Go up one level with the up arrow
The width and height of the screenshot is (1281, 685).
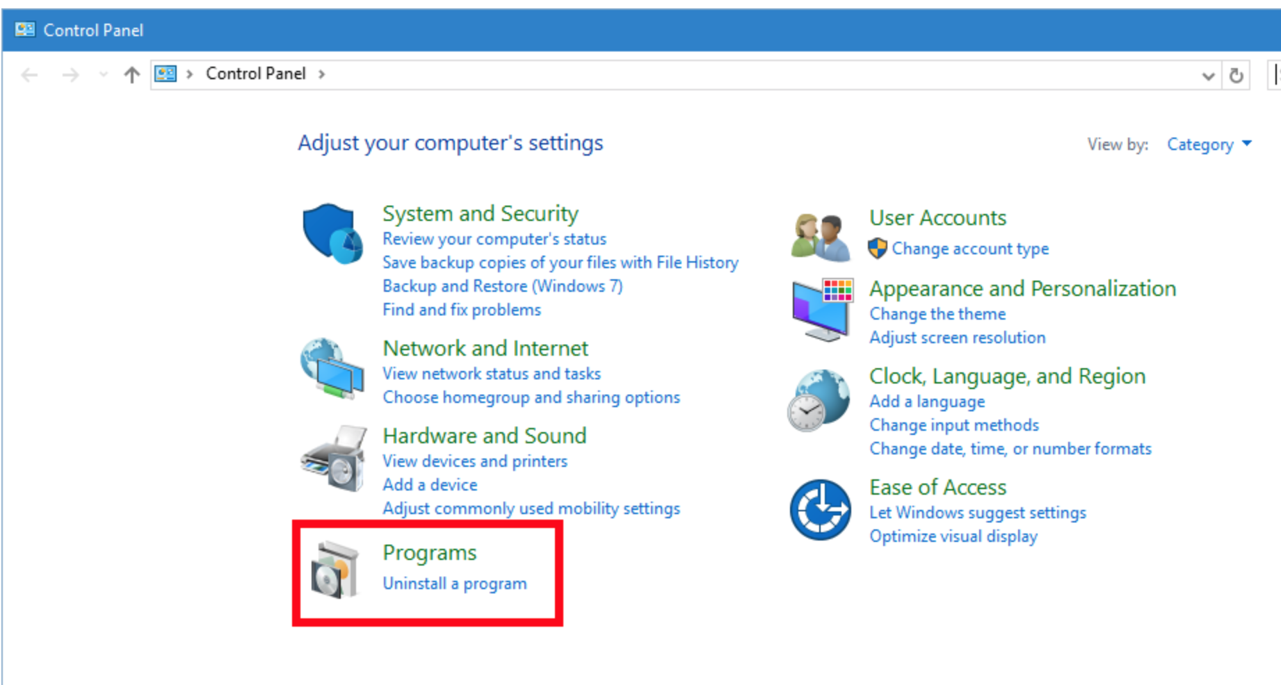[131, 74]
